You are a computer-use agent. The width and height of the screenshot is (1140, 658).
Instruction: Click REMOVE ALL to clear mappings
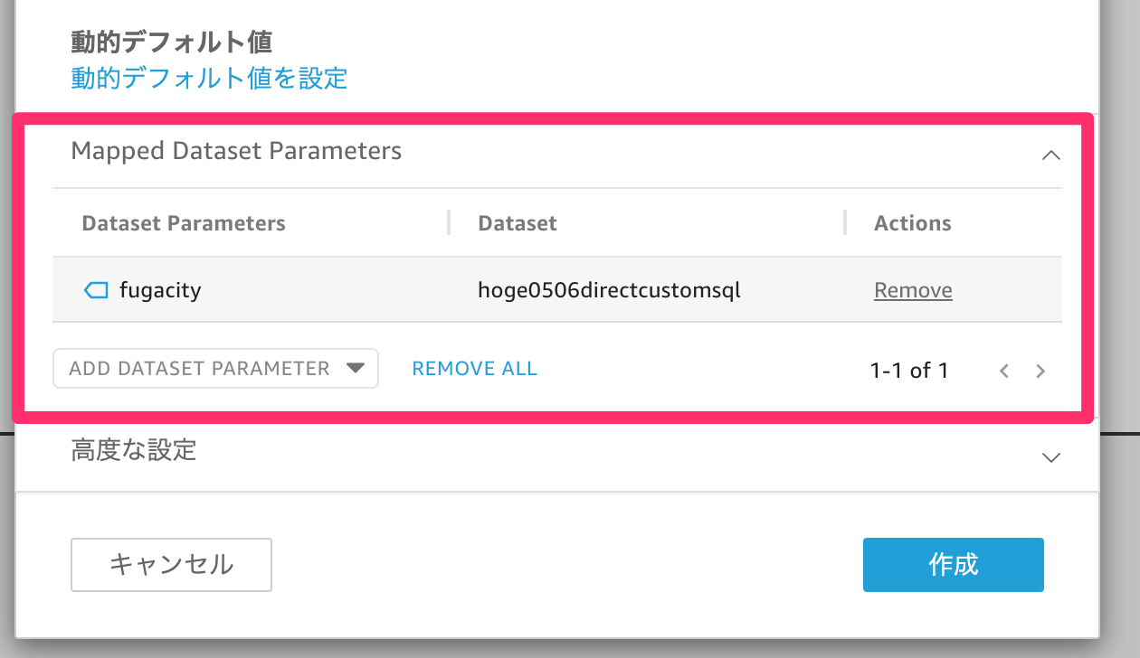pos(474,368)
